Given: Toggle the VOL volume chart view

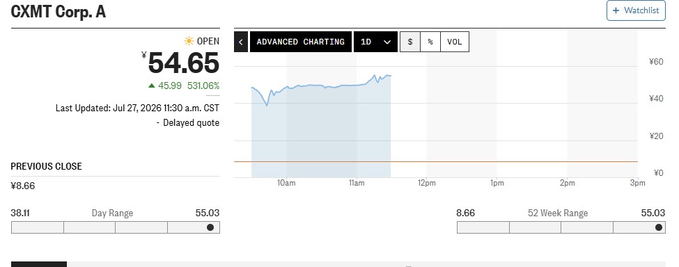Looking at the screenshot, I should pos(455,42).
